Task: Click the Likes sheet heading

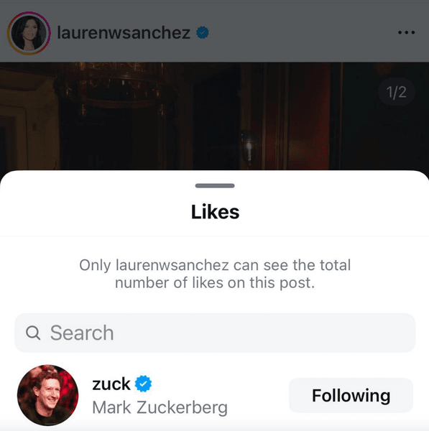Action: (x=216, y=212)
